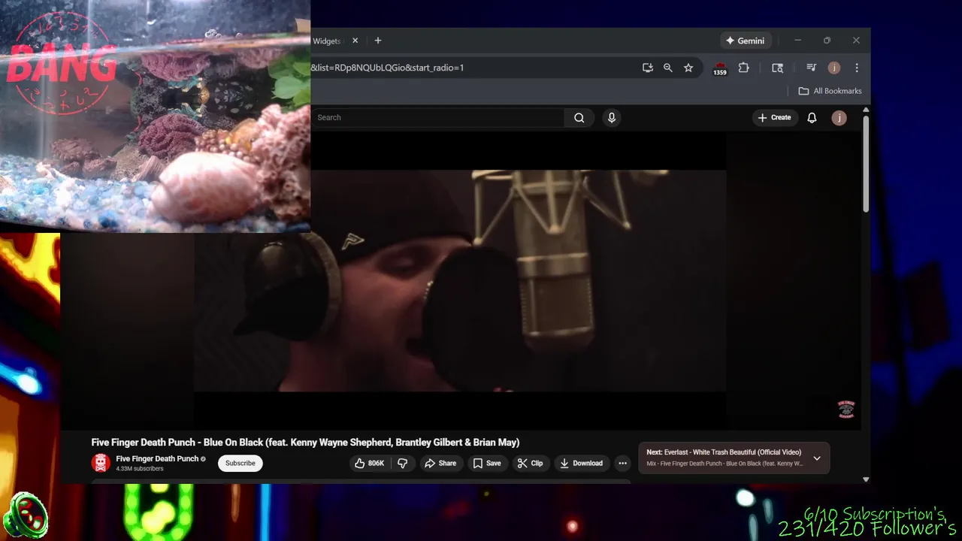Close the Widgets browser tab
Viewport: 962px width, 541px height.
click(355, 41)
